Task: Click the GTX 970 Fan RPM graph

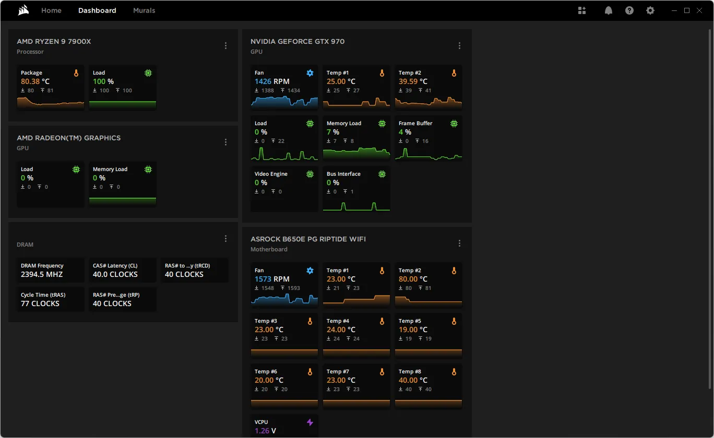Action: click(284, 102)
